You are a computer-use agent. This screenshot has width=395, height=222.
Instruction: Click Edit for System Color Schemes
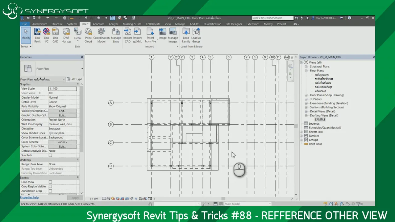pos(62,146)
